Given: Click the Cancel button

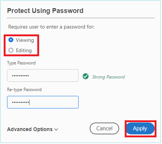Looking at the screenshot, I should [x=104, y=128].
